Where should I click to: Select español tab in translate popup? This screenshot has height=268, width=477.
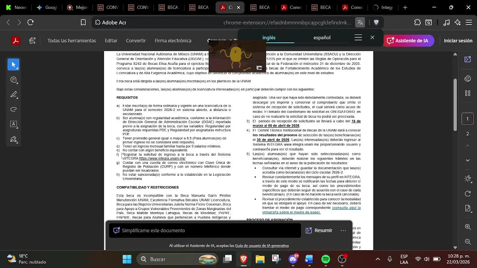click(322, 38)
